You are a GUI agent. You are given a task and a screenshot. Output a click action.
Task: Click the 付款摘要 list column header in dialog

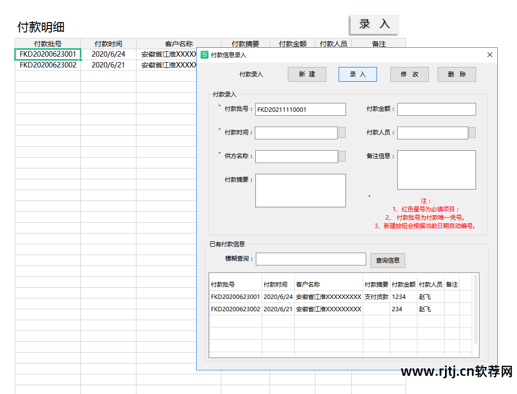click(x=376, y=284)
